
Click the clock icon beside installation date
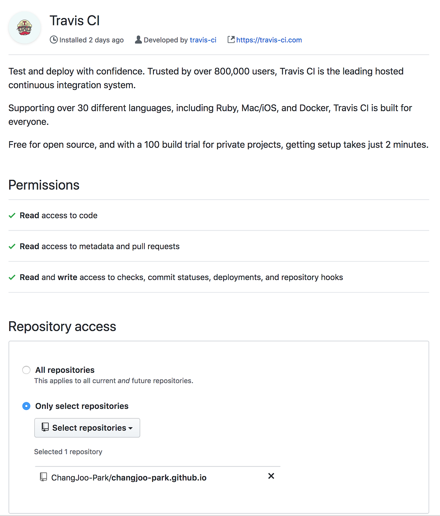coord(54,40)
